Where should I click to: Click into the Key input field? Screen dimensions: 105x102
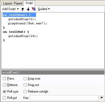click(64, 98)
